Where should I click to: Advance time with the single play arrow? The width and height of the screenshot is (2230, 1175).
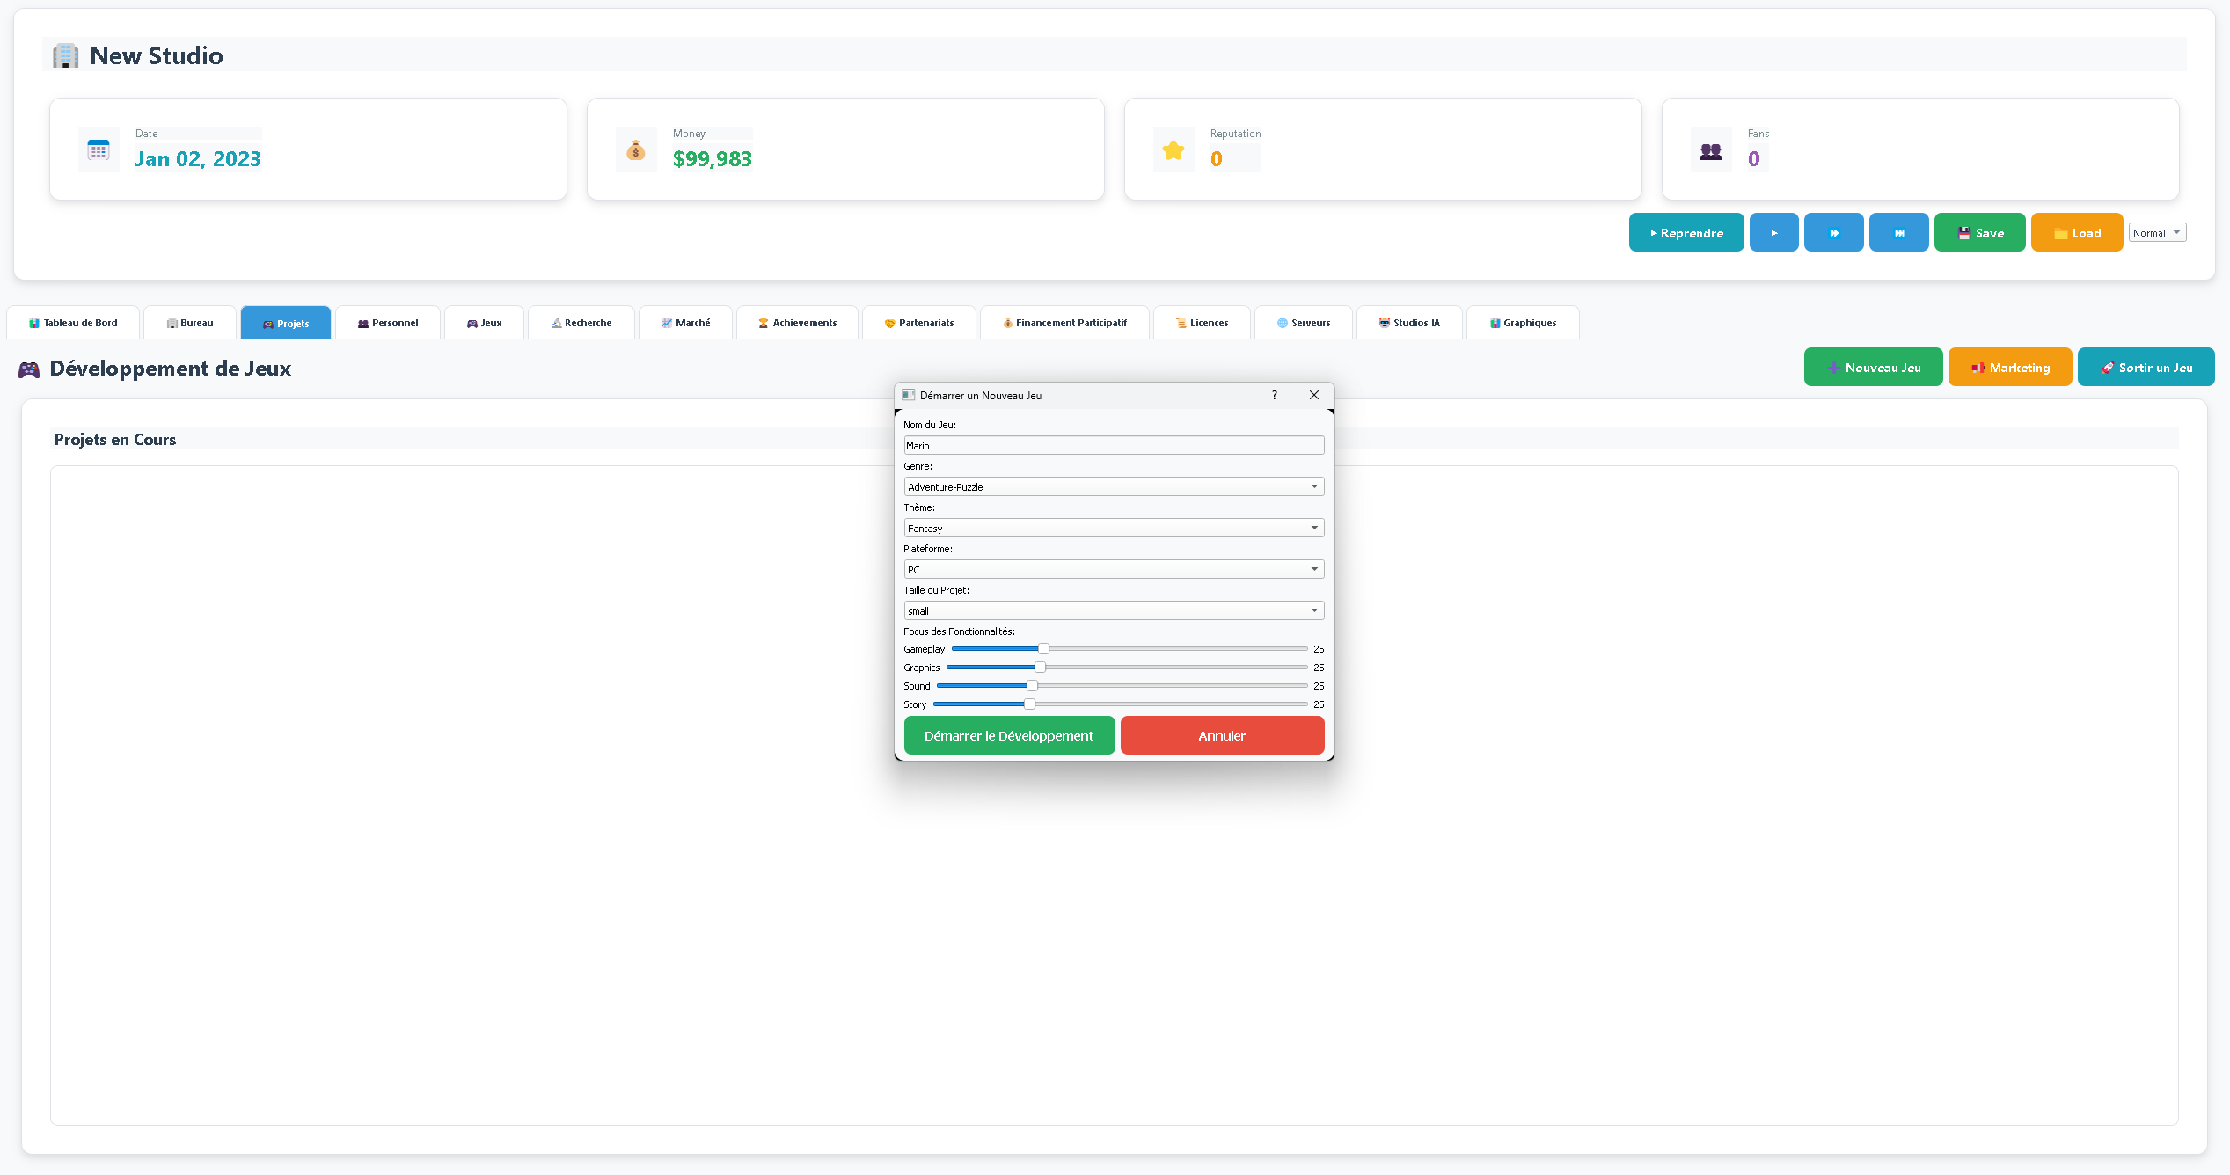(1773, 232)
